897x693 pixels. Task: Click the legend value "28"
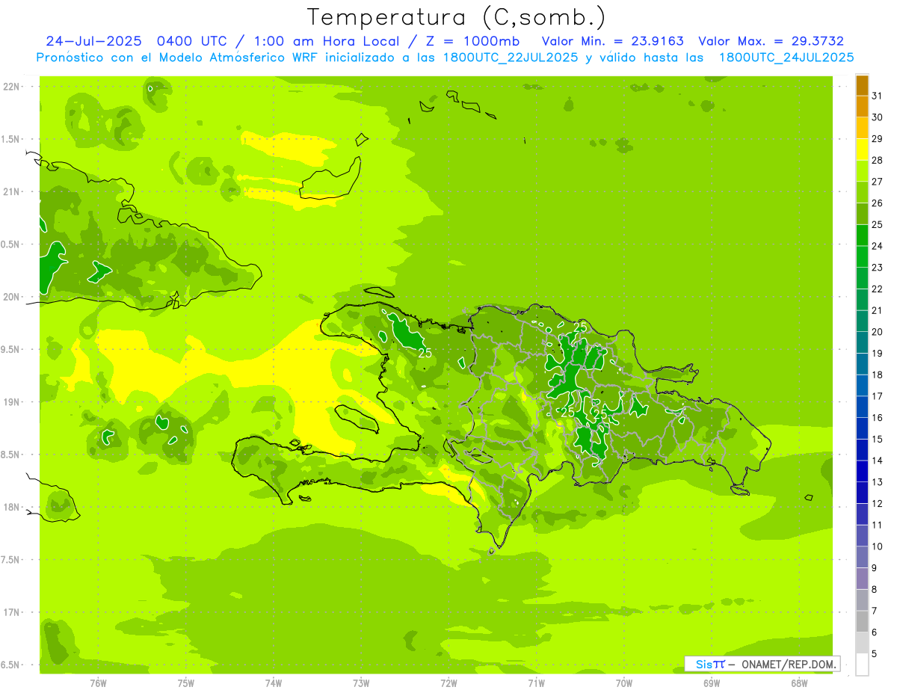878,160
